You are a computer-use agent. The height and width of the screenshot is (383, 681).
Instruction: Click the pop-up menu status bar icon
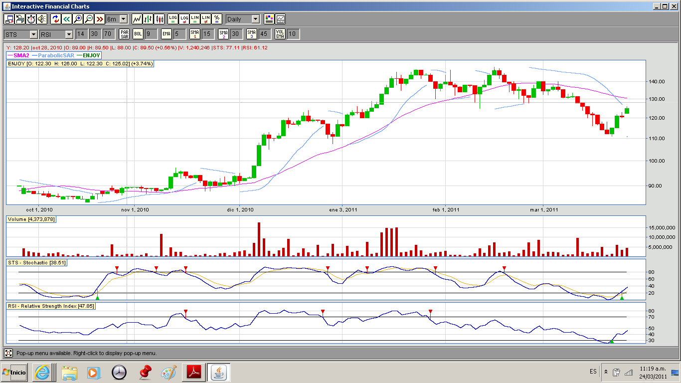(x=8, y=353)
